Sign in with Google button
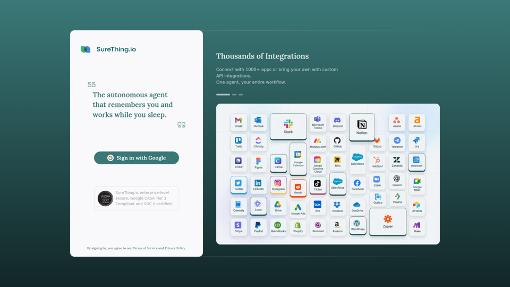 [137, 158]
